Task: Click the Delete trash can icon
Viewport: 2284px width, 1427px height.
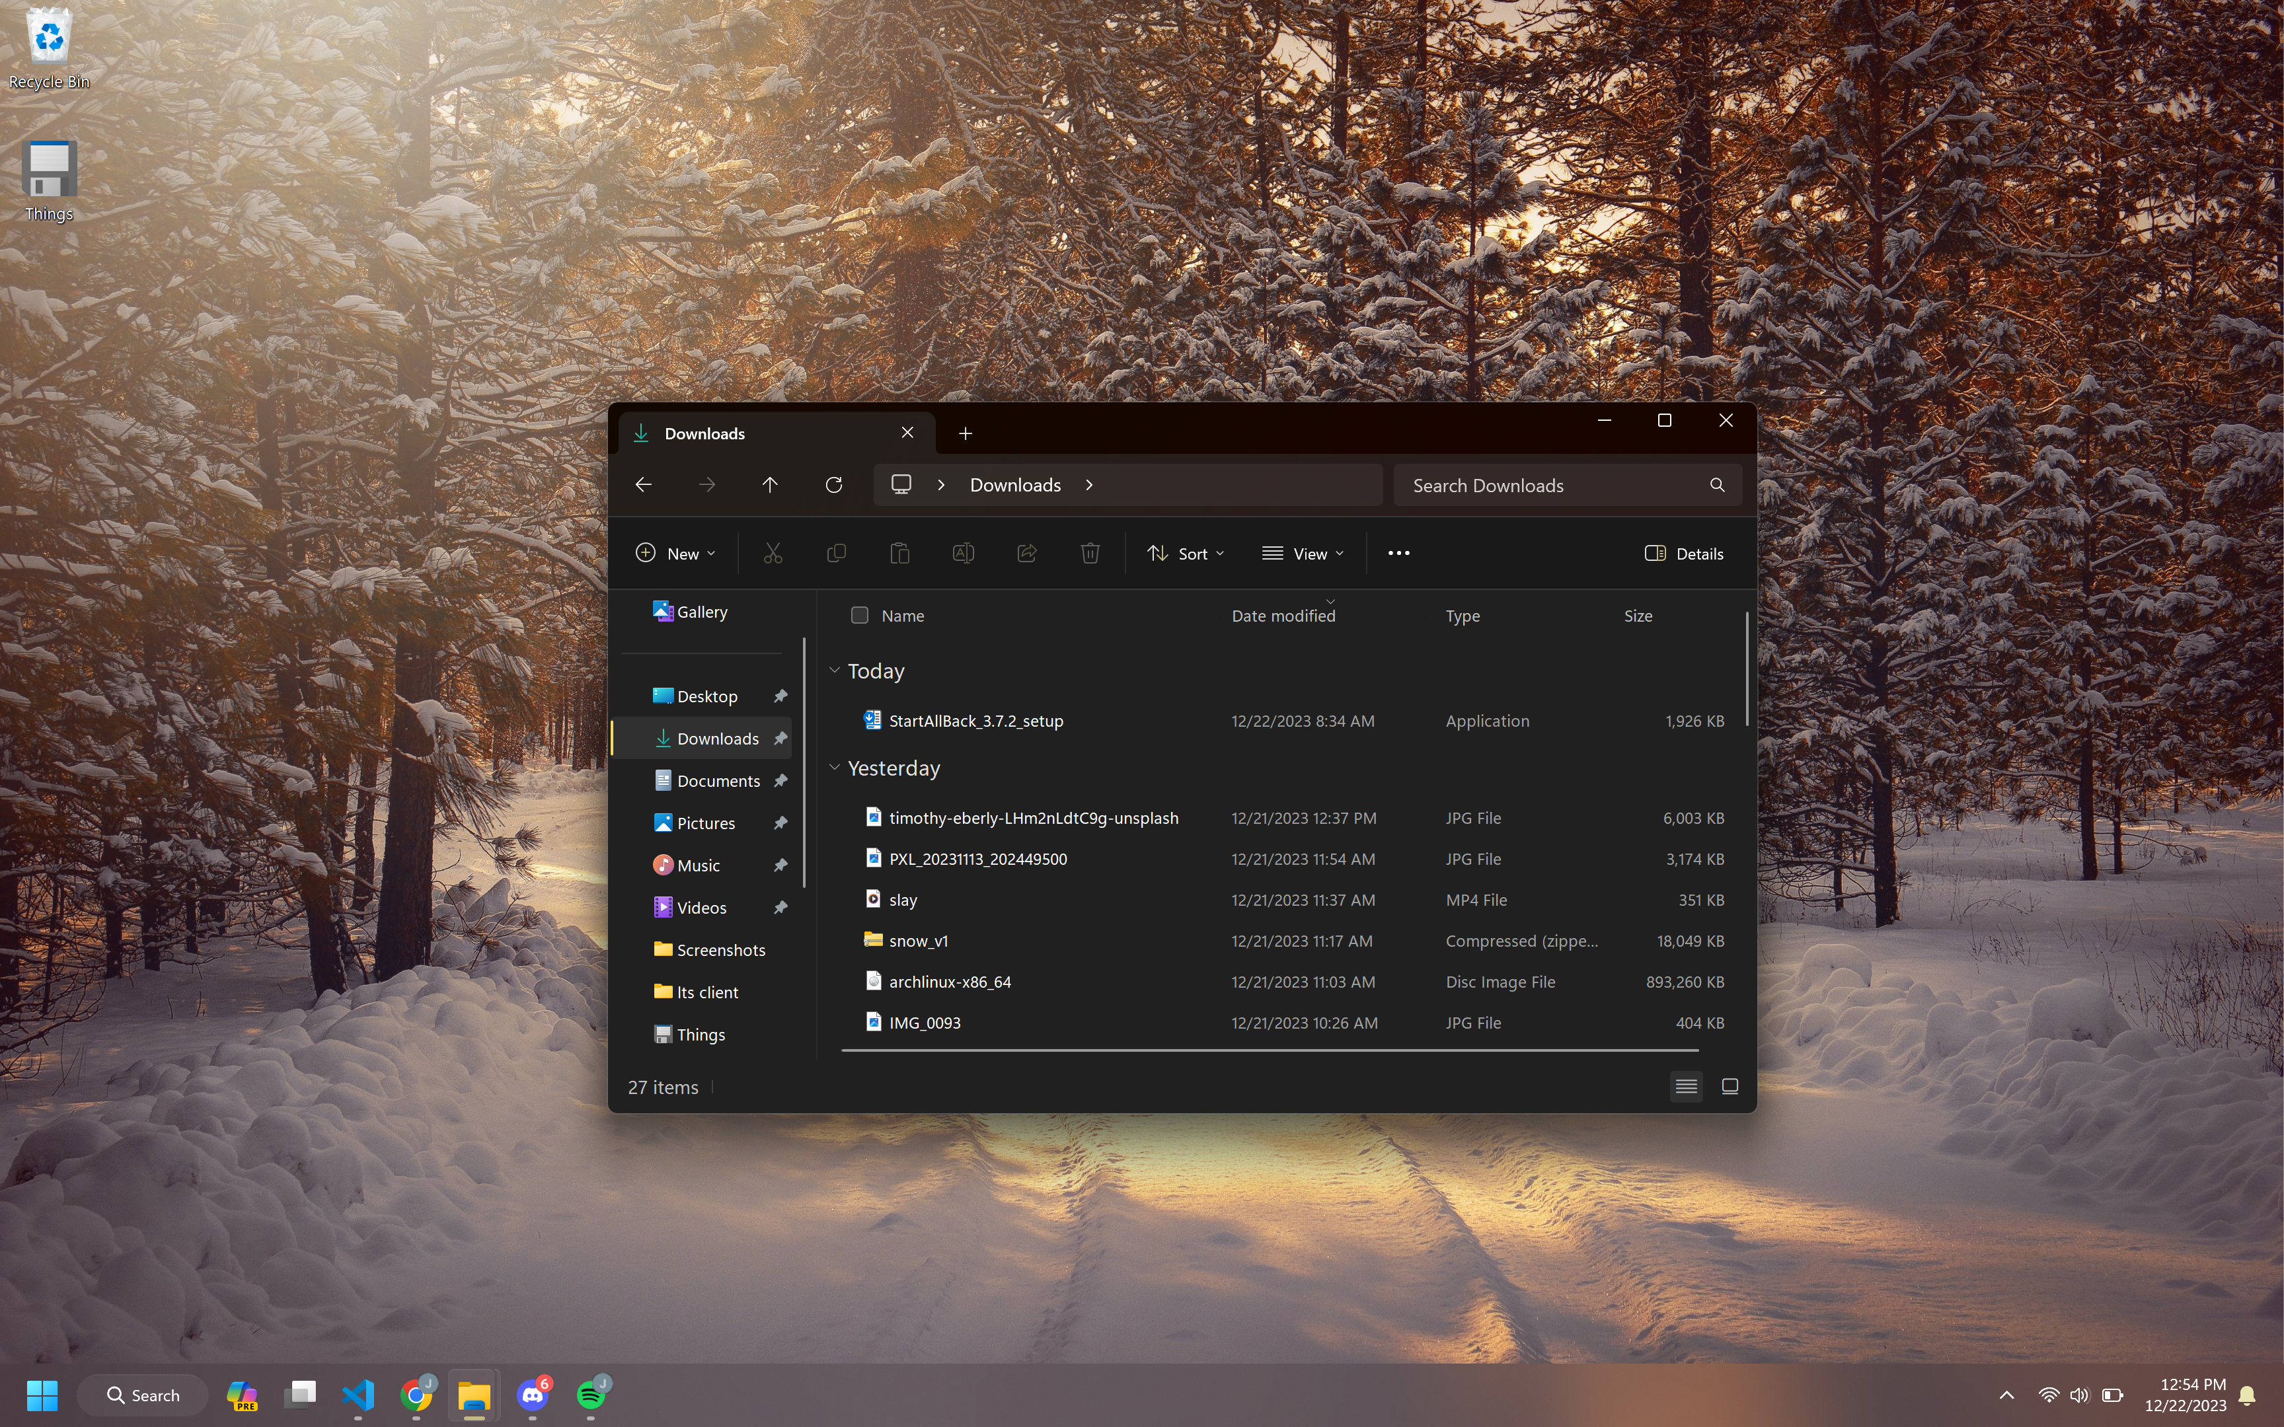Action: (x=1089, y=553)
